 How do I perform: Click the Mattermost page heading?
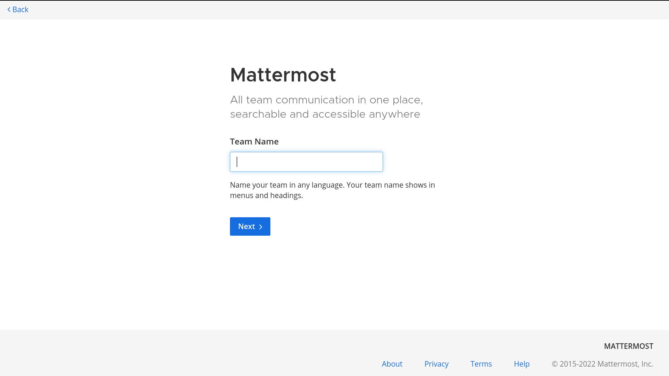click(283, 75)
